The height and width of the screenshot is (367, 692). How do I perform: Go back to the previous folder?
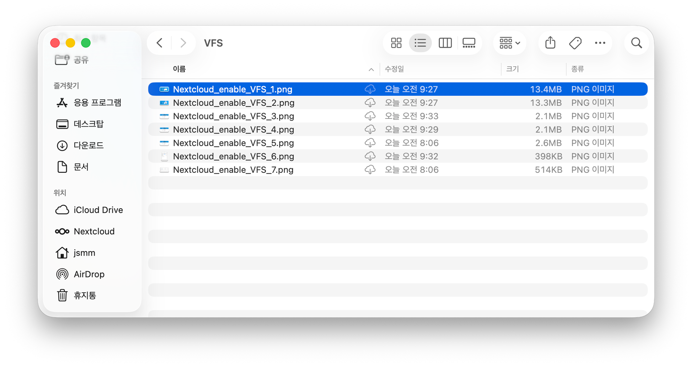coord(160,43)
